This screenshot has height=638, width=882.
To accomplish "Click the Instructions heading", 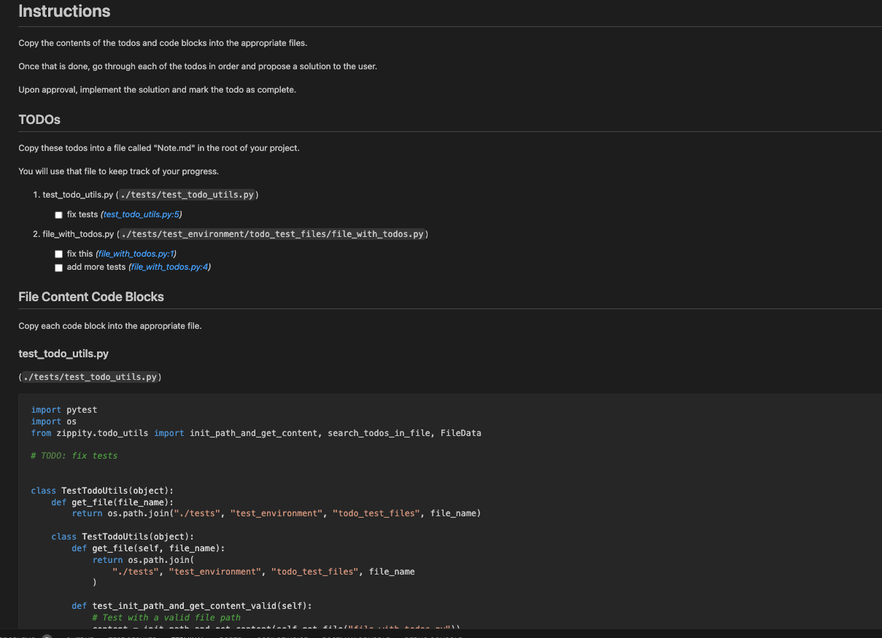I will [64, 11].
